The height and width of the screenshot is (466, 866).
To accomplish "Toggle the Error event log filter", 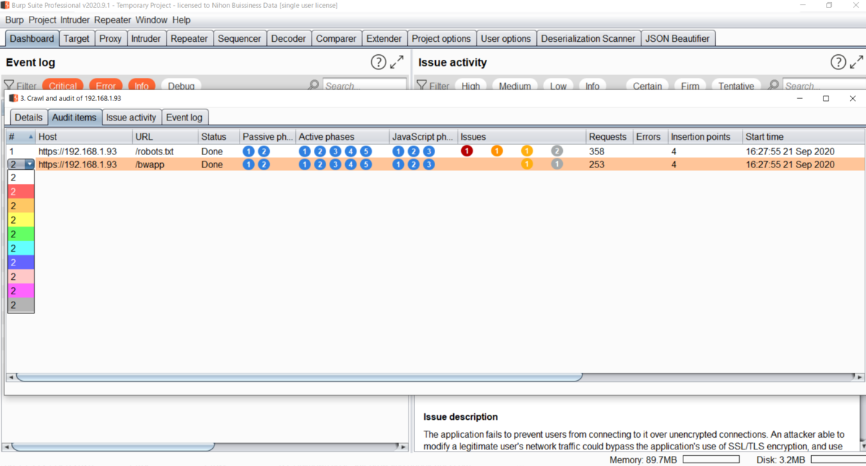I will click(x=105, y=86).
